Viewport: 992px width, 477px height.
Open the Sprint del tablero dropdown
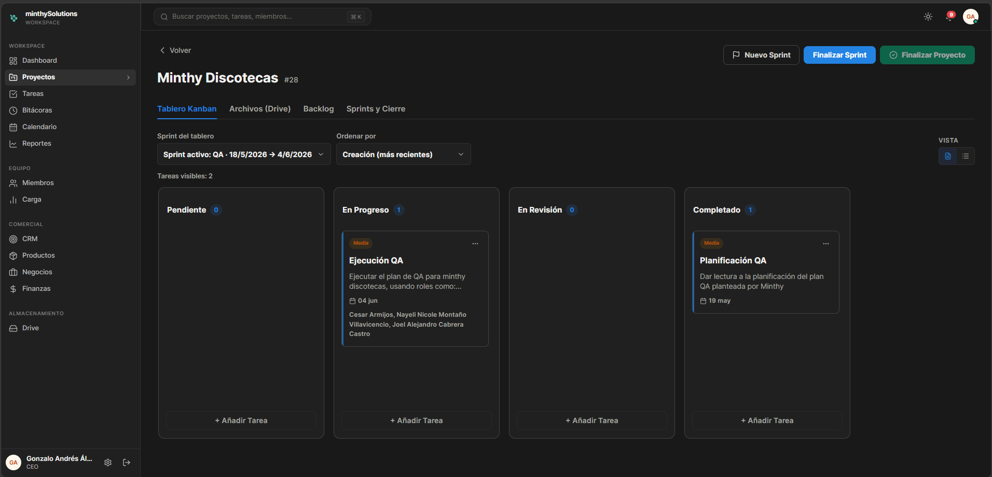pos(244,155)
